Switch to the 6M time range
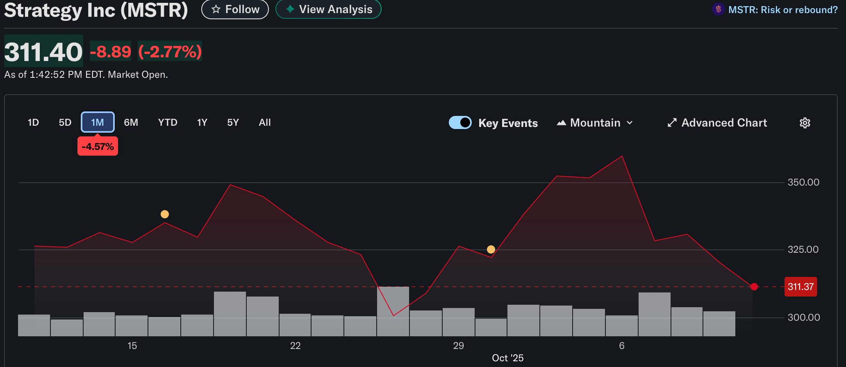 pos(131,122)
